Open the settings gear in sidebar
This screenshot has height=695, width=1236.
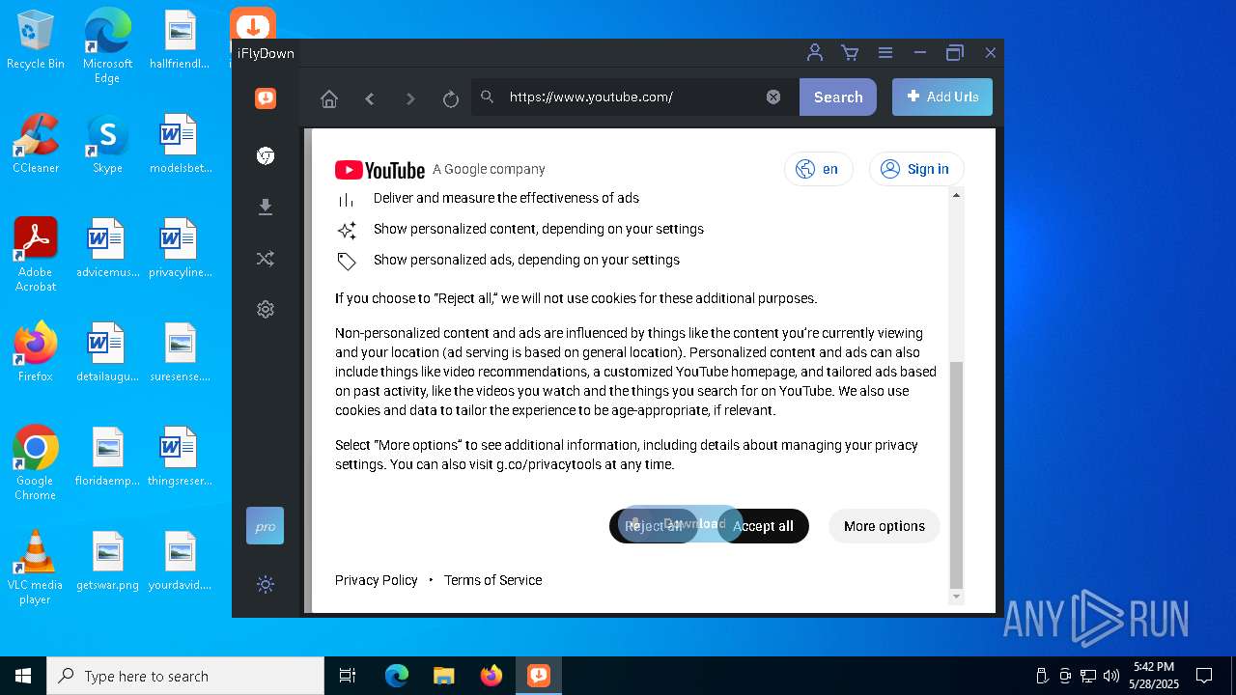click(266, 309)
